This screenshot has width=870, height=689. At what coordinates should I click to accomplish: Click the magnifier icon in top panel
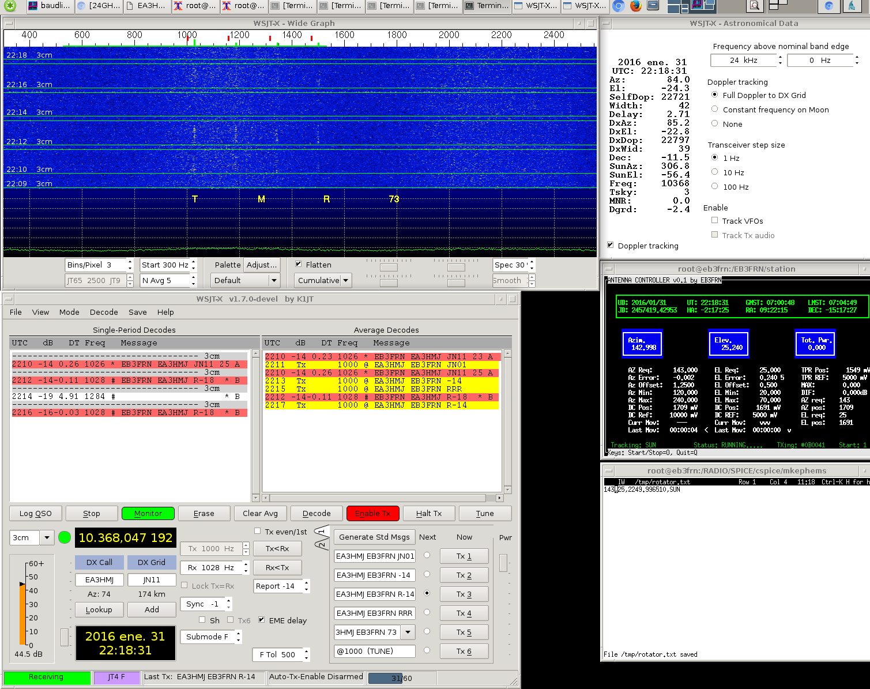[754, 6]
